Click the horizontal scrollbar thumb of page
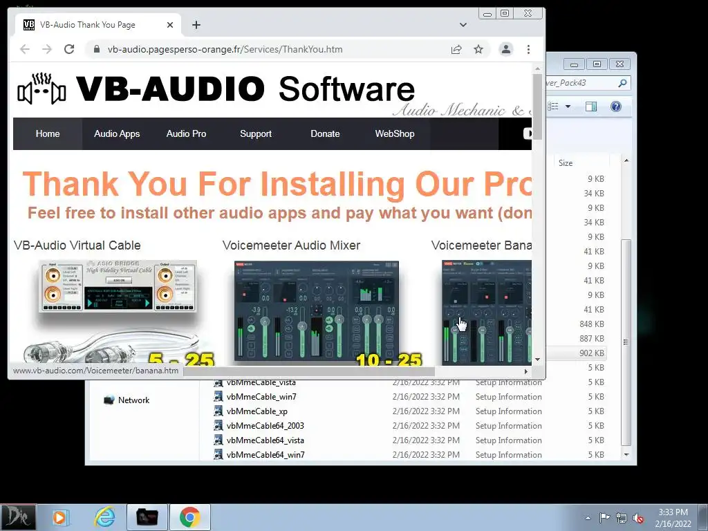Image resolution: width=708 pixels, height=531 pixels. 309,371
